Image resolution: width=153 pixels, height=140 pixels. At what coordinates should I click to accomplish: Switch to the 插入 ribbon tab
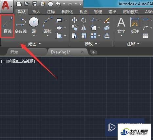pos(36,12)
